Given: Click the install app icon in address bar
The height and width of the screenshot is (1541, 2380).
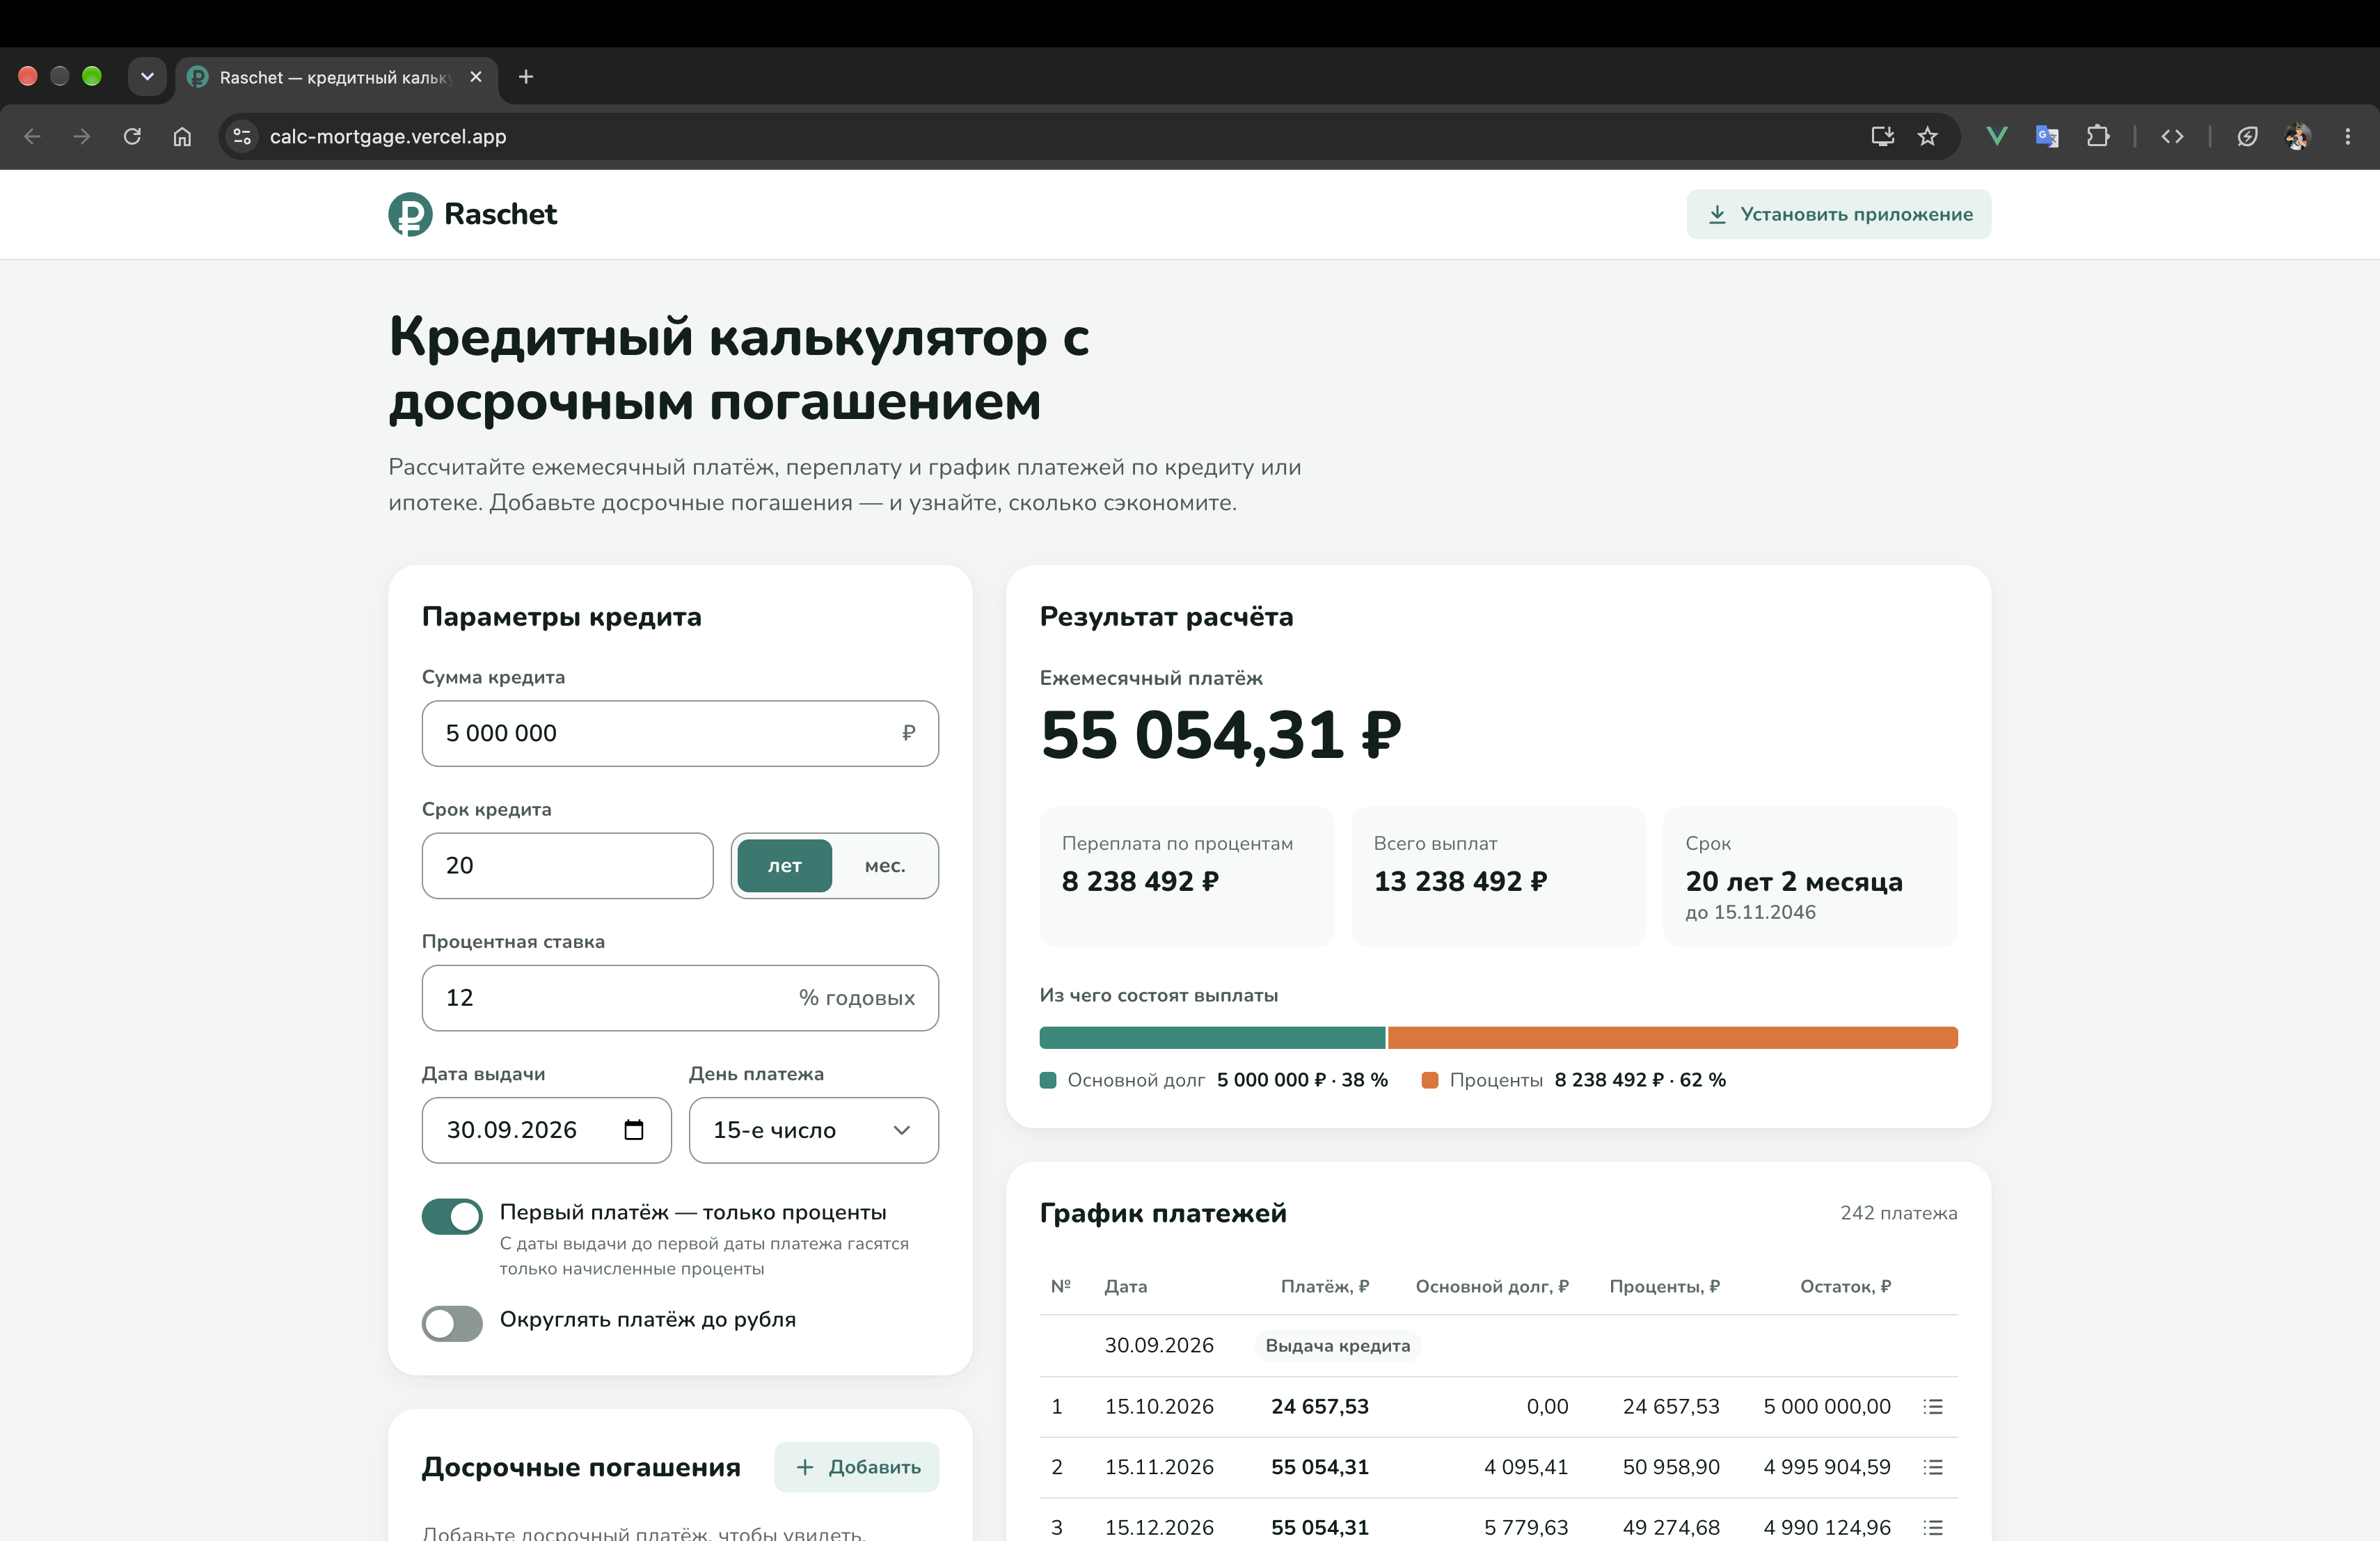Looking at the screenshot, I should pos(1882,136).
